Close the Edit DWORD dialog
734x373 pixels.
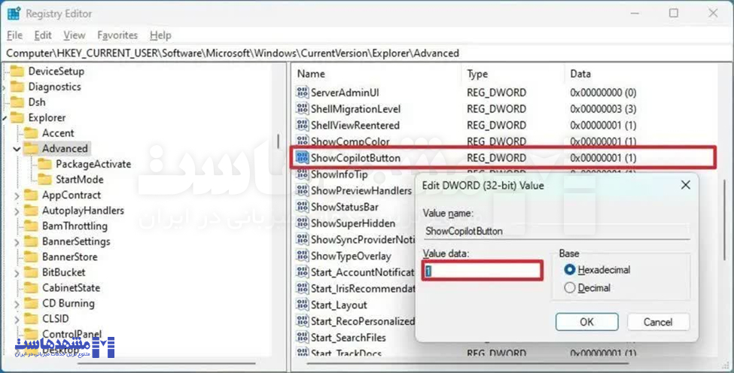click(x=685, y=185)
